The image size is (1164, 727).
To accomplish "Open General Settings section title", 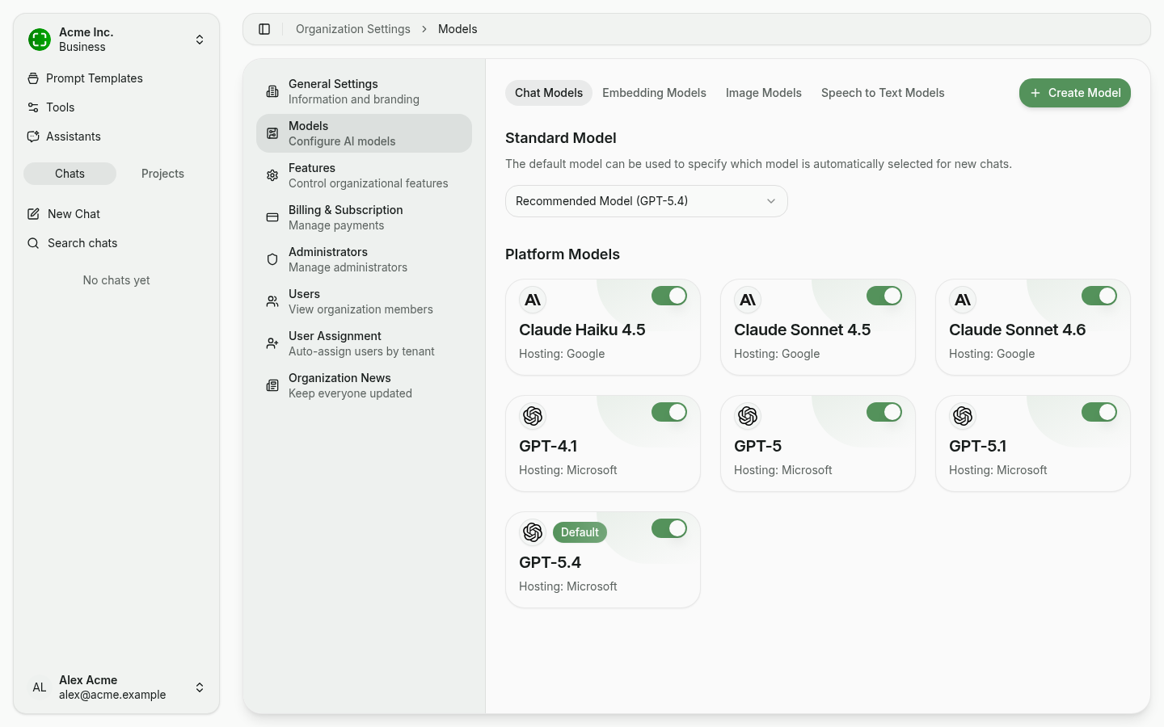I will (x=333, y=84).
